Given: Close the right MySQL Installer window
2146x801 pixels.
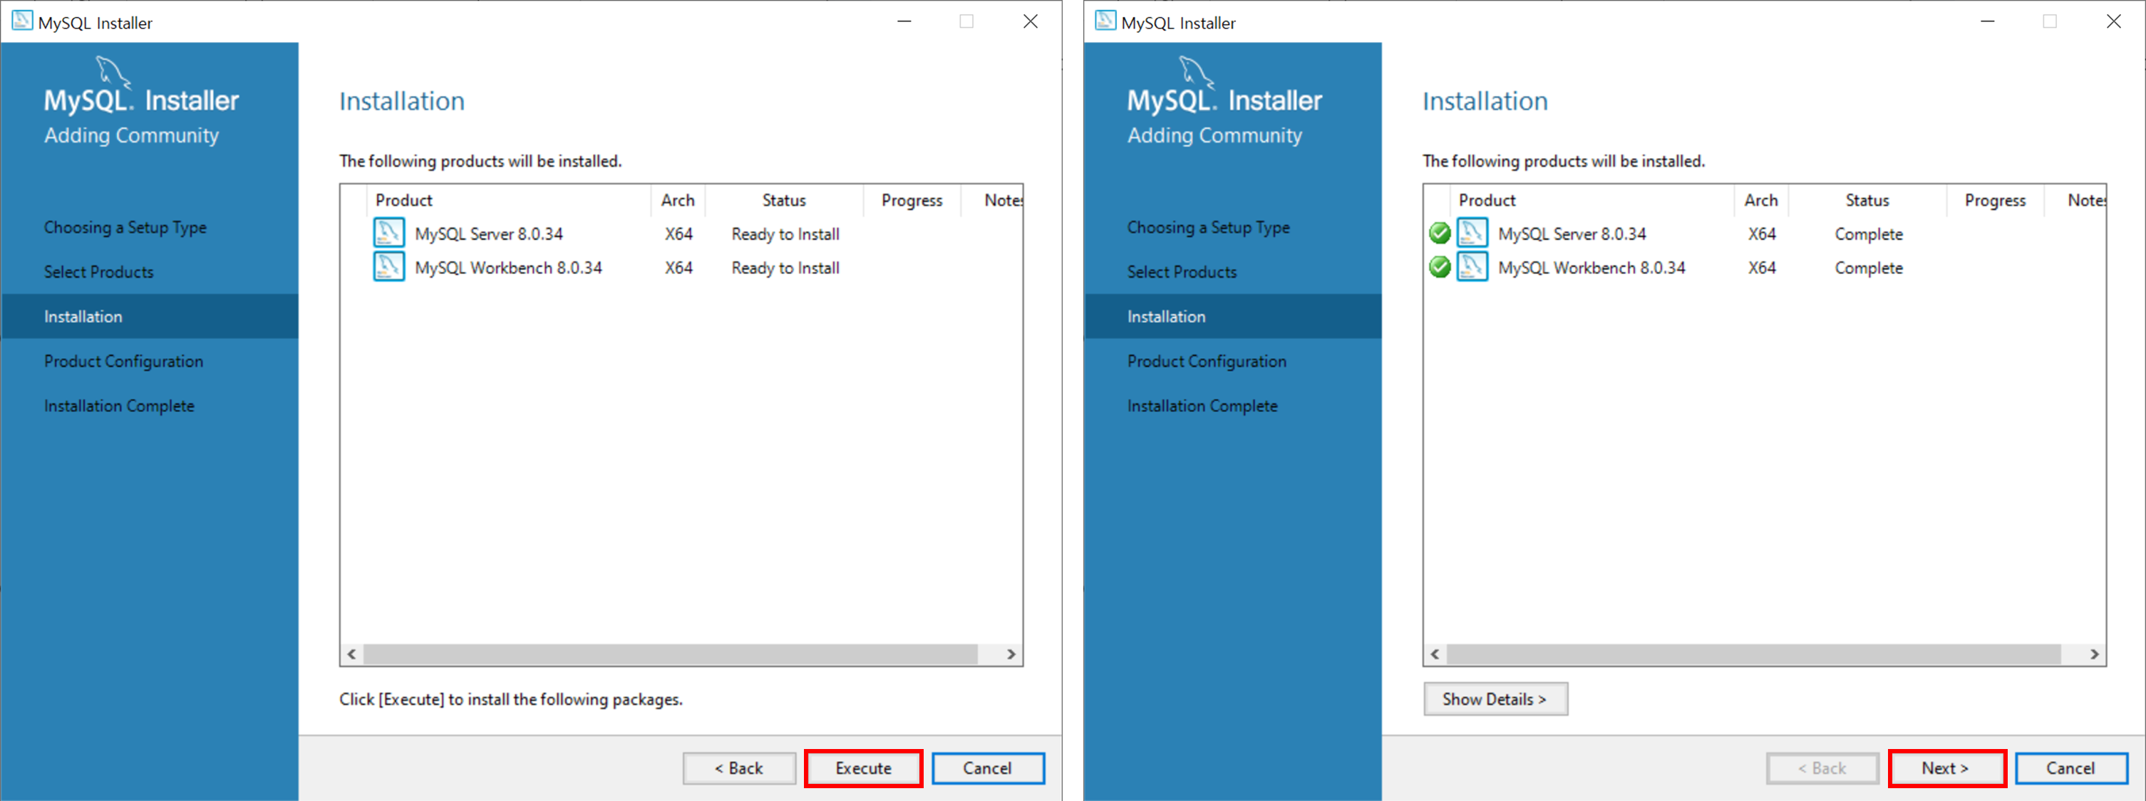Looking at the screenshot, I should click(2113, 21).
